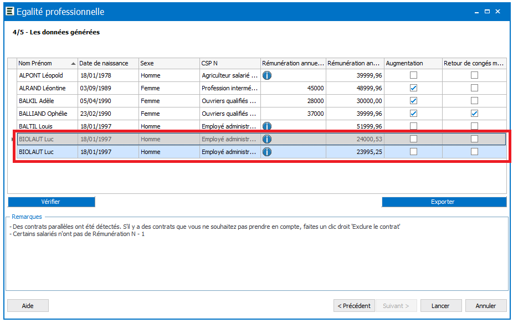Toggle Augmentation in the 24000,53 row

click(x=413, y=139)
